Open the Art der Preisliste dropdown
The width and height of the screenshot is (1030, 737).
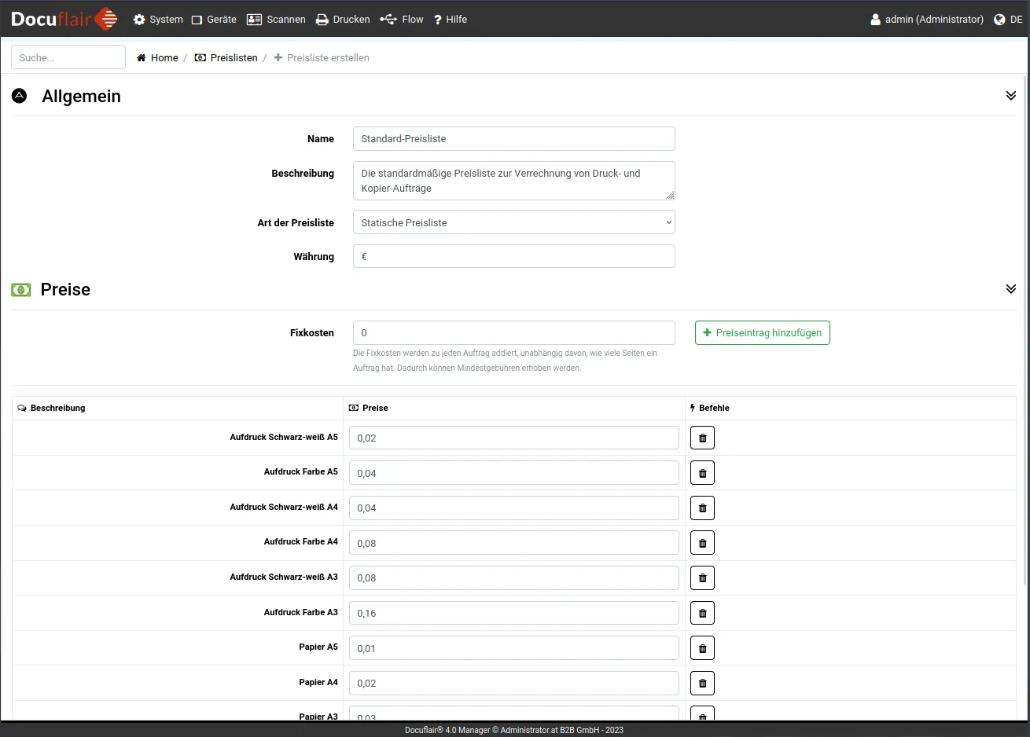coord(513,222)
